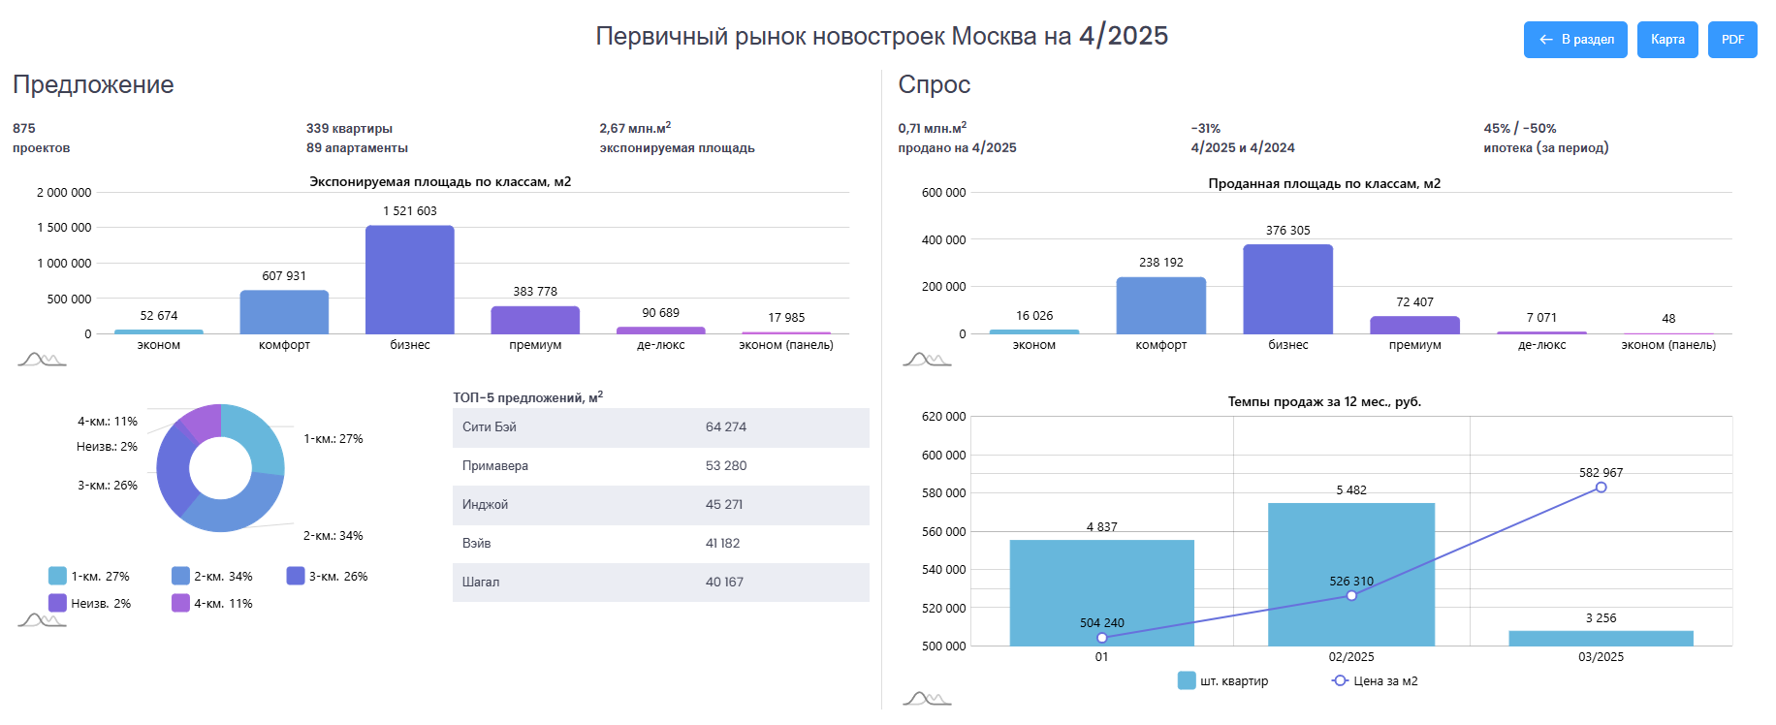The width and height of the screenshot is (1776, 725).
Task: Toggle the шт. квартир legend entry
Action: [1222, 680]
